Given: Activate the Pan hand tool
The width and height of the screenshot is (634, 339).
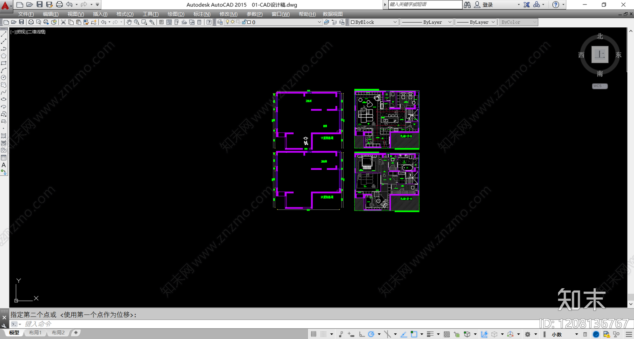Looking at the screenshot, I should (x=129, y=22).
